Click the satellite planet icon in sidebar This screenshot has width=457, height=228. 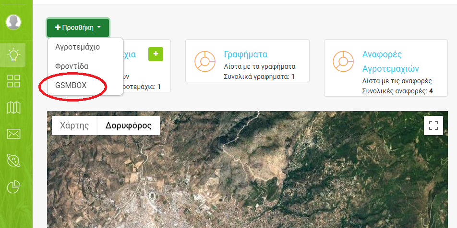[13, 161]
